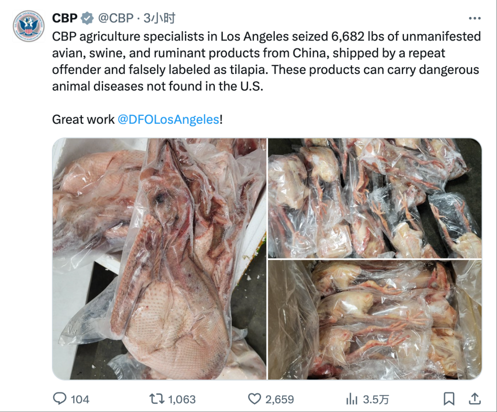This screenshot has height=412, width=497.
Task: Open the tweet's 3小时 timestamp link
Action: pyautogui.click(x=159, y=18)
